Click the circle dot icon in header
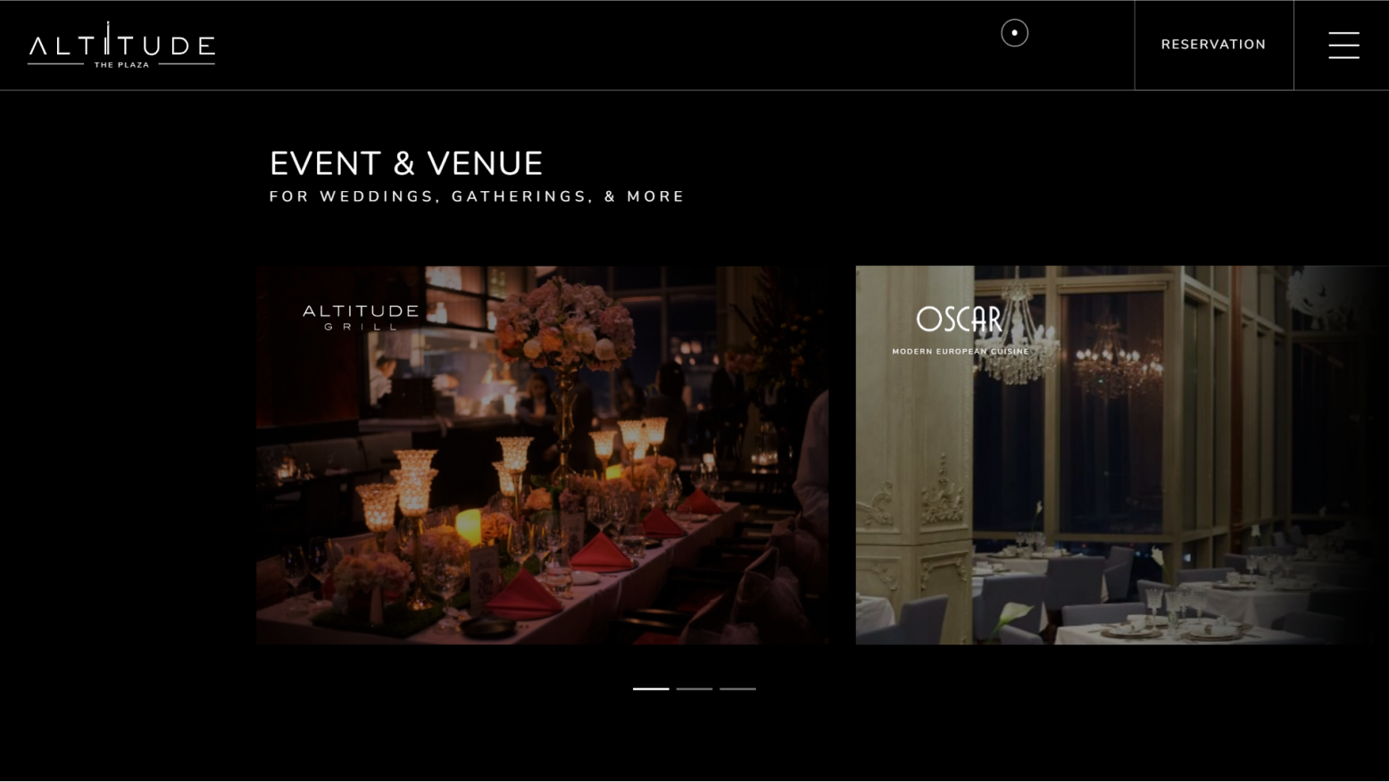1389x782 pixels. pyautogui.click(x=1014, y=33)
